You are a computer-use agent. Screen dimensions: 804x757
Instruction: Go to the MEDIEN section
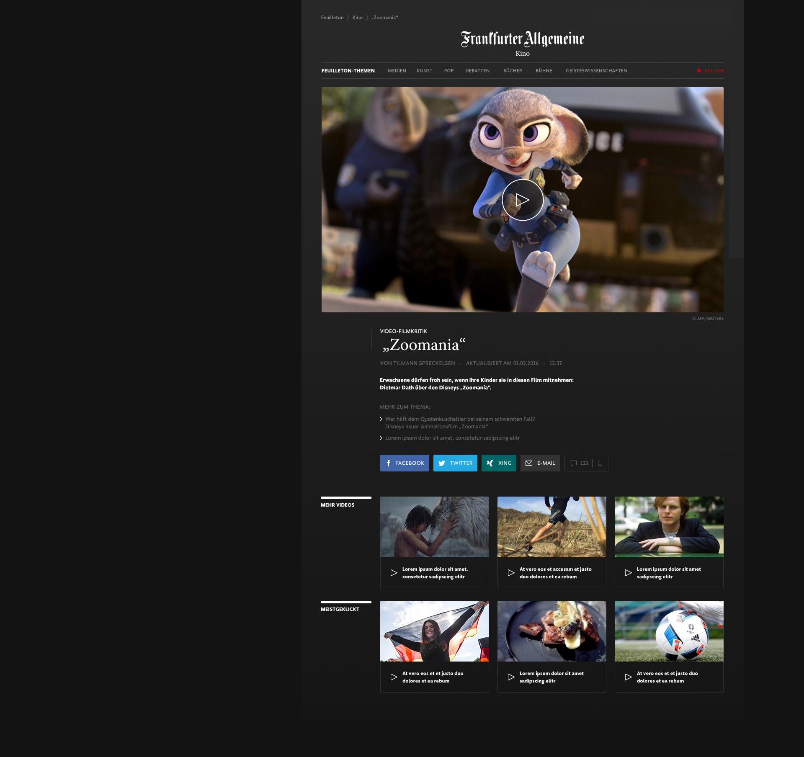[x=397, y=71]
